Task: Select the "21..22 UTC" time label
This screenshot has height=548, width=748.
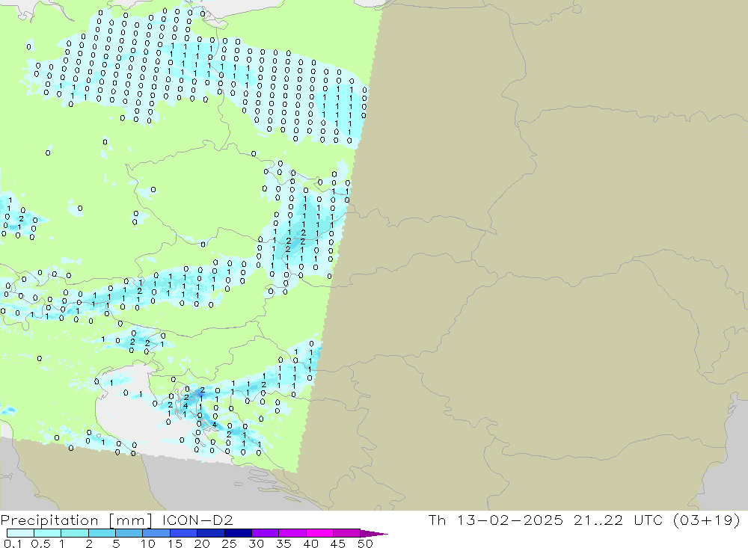Action: tap(619, 520)
